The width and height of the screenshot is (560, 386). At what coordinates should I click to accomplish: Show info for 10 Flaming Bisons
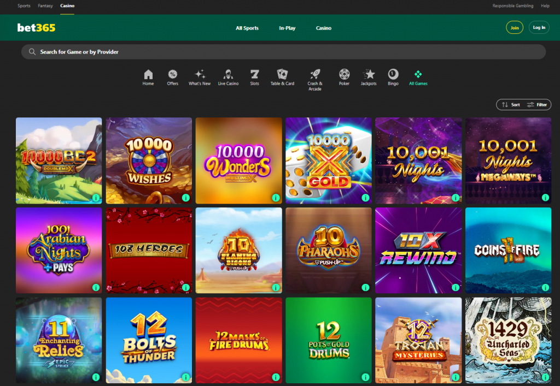(x=276, y=287)
